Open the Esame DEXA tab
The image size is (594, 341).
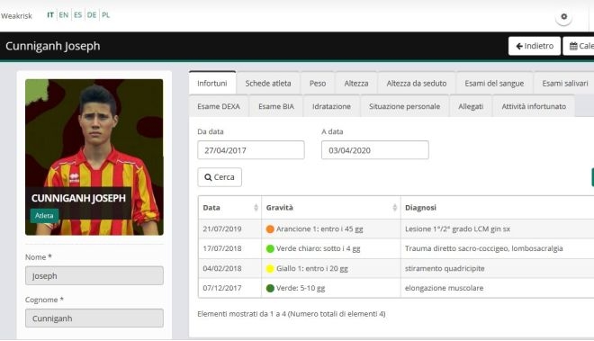tap(219, 106)
